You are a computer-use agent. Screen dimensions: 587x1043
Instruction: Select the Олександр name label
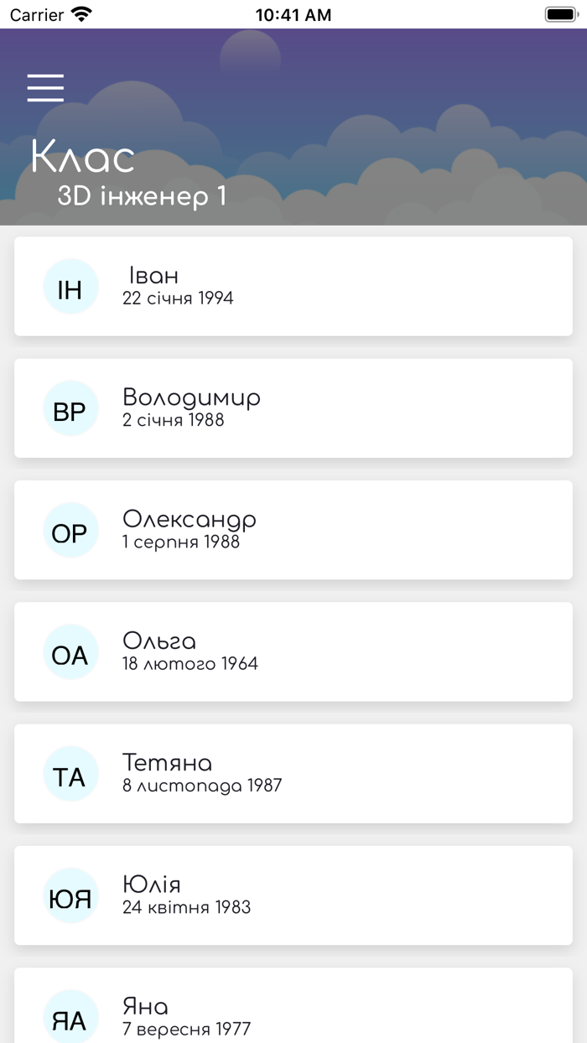(189, 519)
